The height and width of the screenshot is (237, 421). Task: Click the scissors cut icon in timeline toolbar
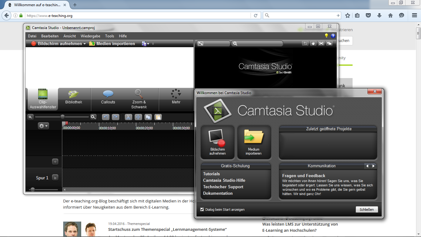click(128, 117)
